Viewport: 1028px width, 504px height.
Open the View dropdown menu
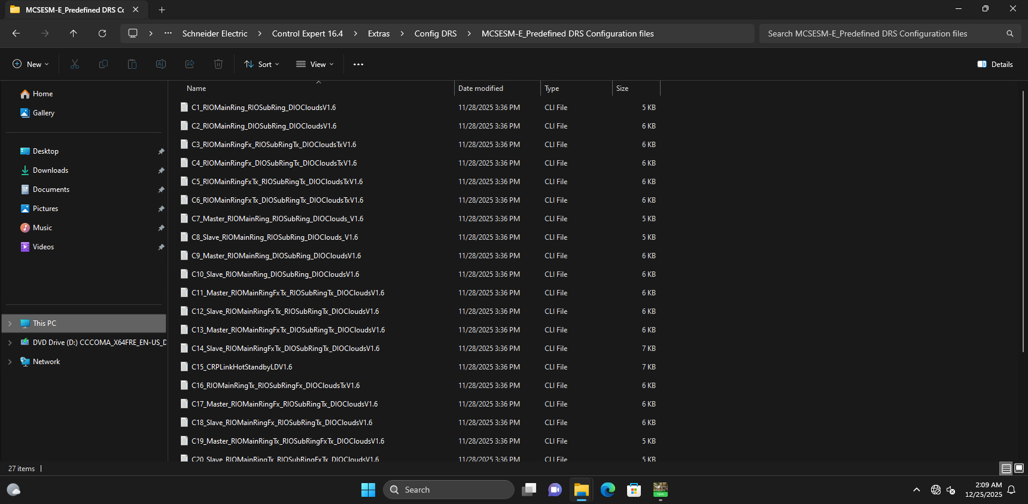tap(315, 64)
